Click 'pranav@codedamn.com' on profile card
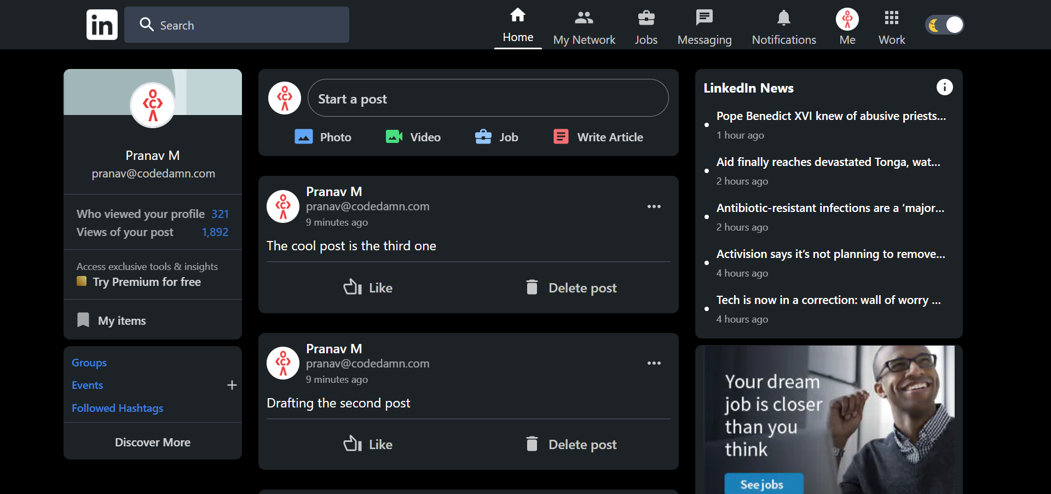Image resolution: width=1051 pixels, height=494 pixels. (x=153, y=174)
